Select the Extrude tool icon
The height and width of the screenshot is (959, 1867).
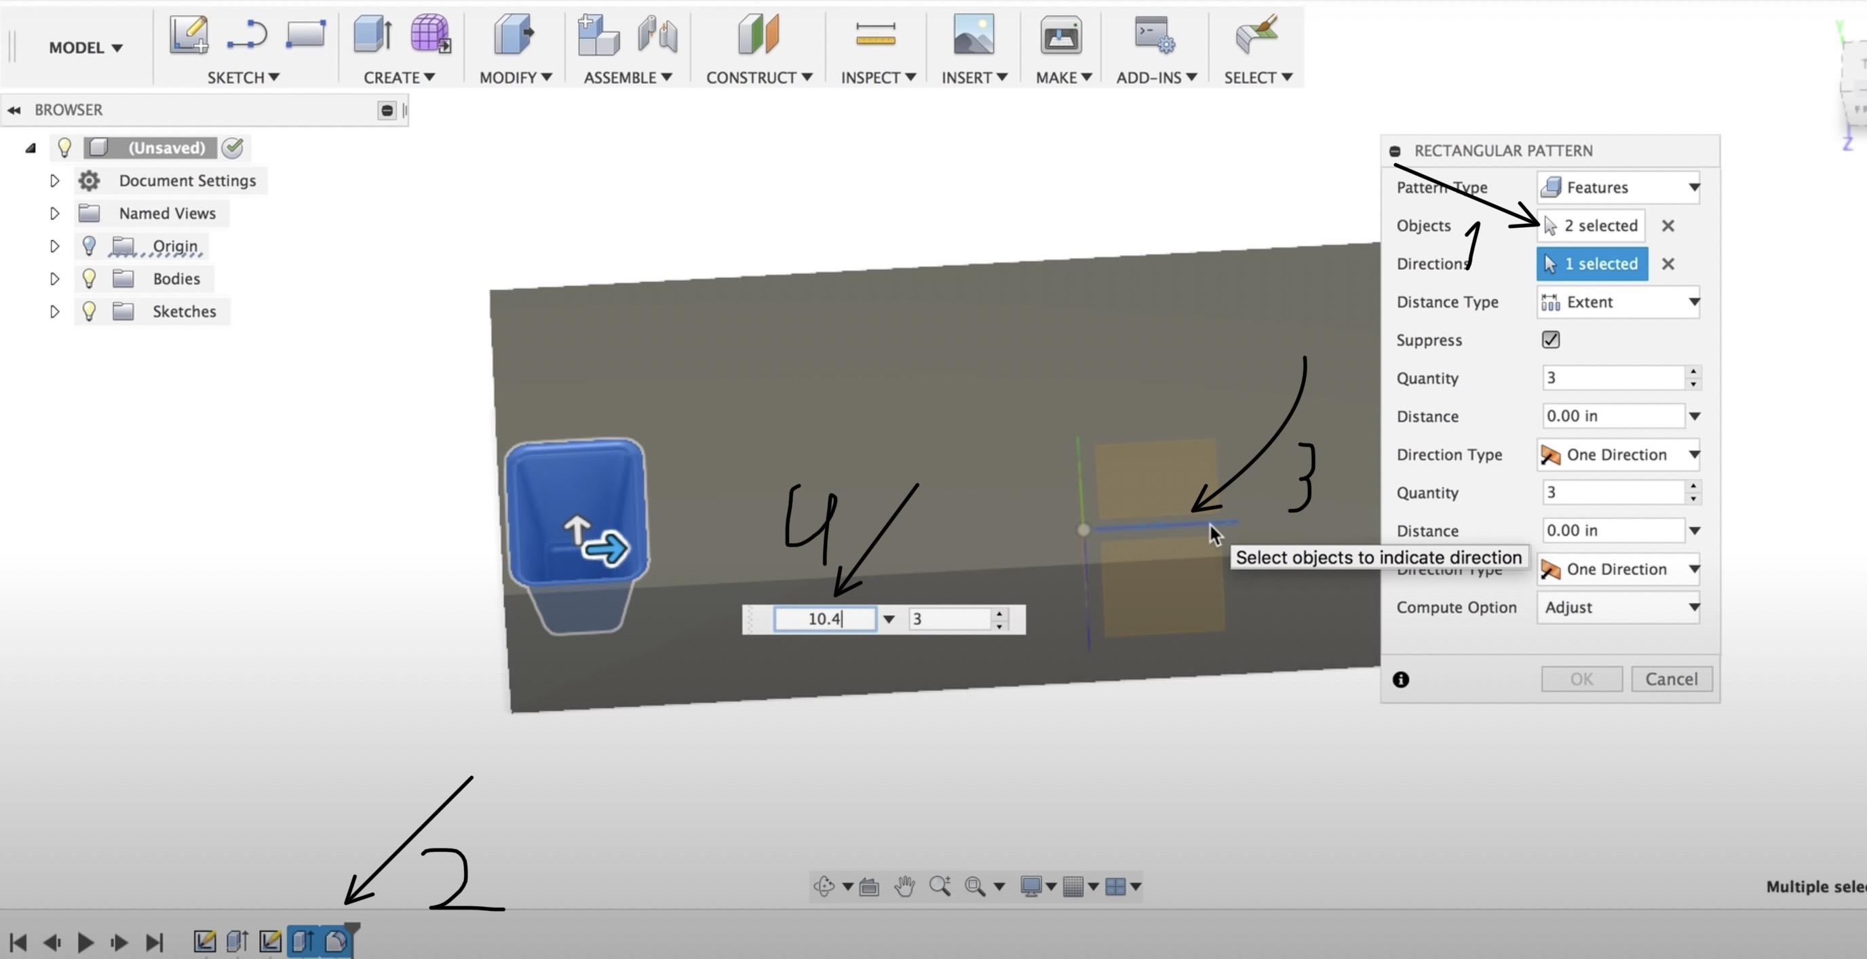[x=372, y=35]
